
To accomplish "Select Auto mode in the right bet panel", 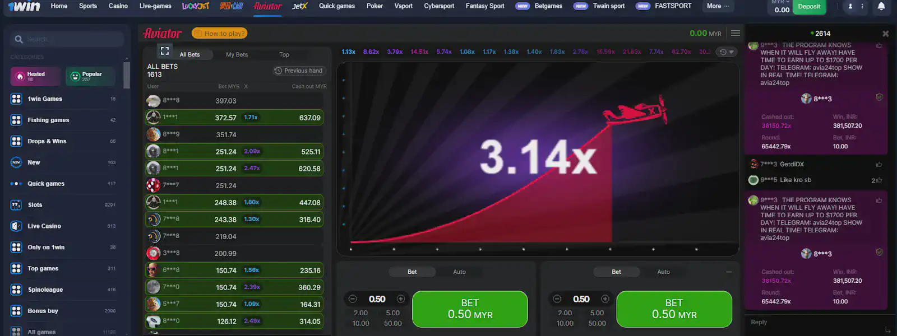I will coord(663,272).
